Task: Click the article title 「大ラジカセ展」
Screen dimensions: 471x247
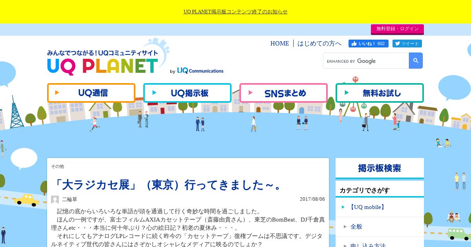Action: click(x=168, y=184)
